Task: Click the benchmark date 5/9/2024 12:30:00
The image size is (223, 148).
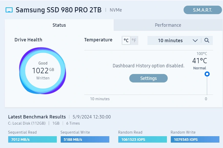Action: click(x=92, y=117)
